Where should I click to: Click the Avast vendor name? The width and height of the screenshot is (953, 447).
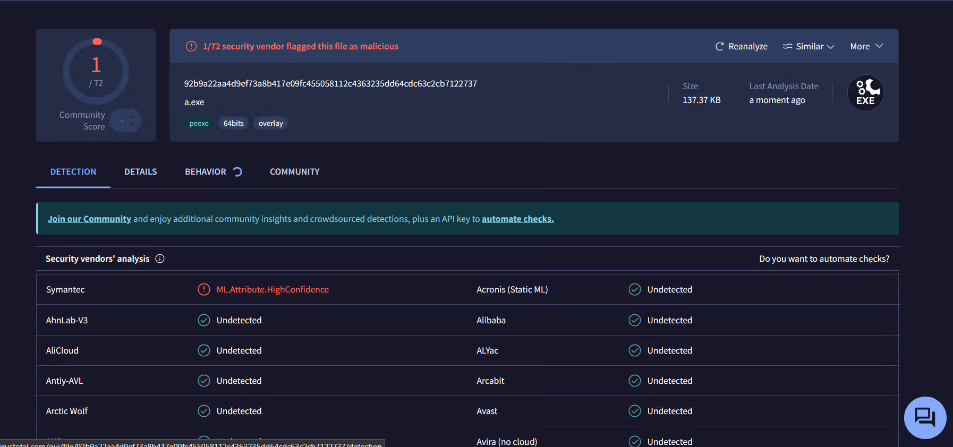coord(487,411)
